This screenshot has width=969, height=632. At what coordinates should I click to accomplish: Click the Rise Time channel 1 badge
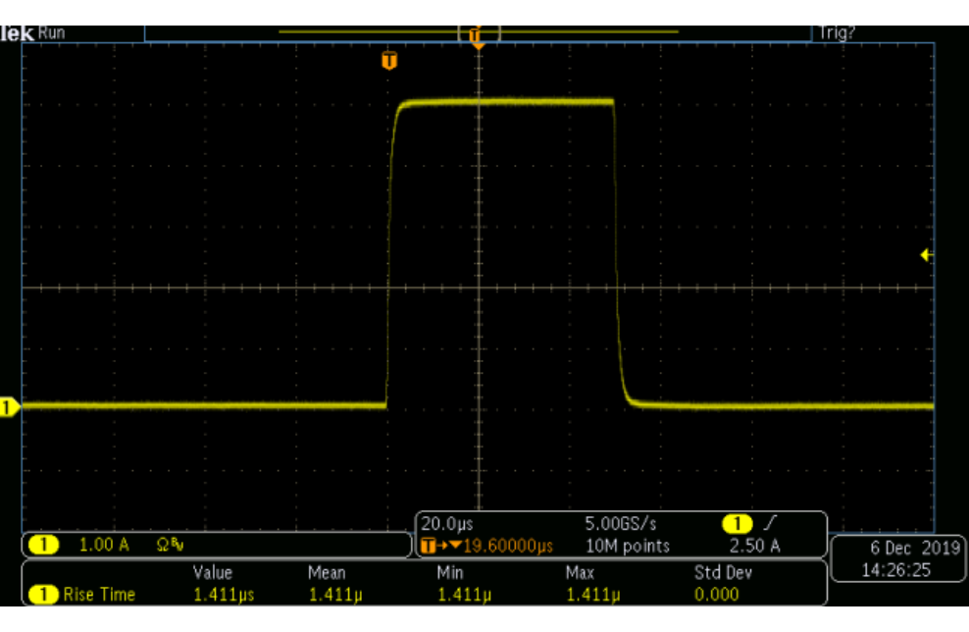43,595
